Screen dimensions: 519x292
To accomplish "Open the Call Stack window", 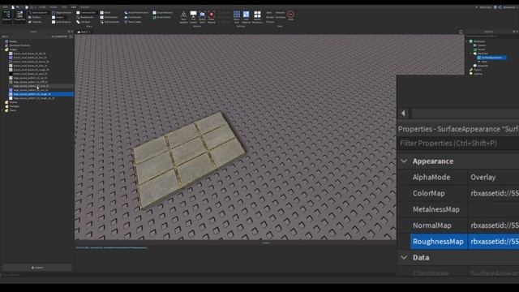I will [84, 22].
